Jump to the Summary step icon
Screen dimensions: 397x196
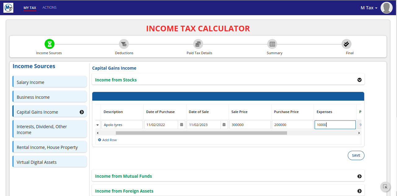(x=272, y=44)
